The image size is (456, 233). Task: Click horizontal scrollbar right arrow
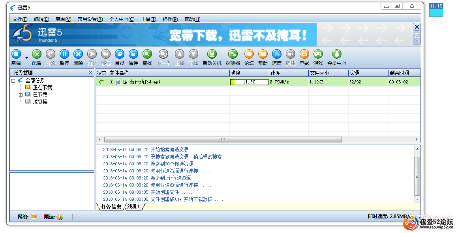coord(417,139)
